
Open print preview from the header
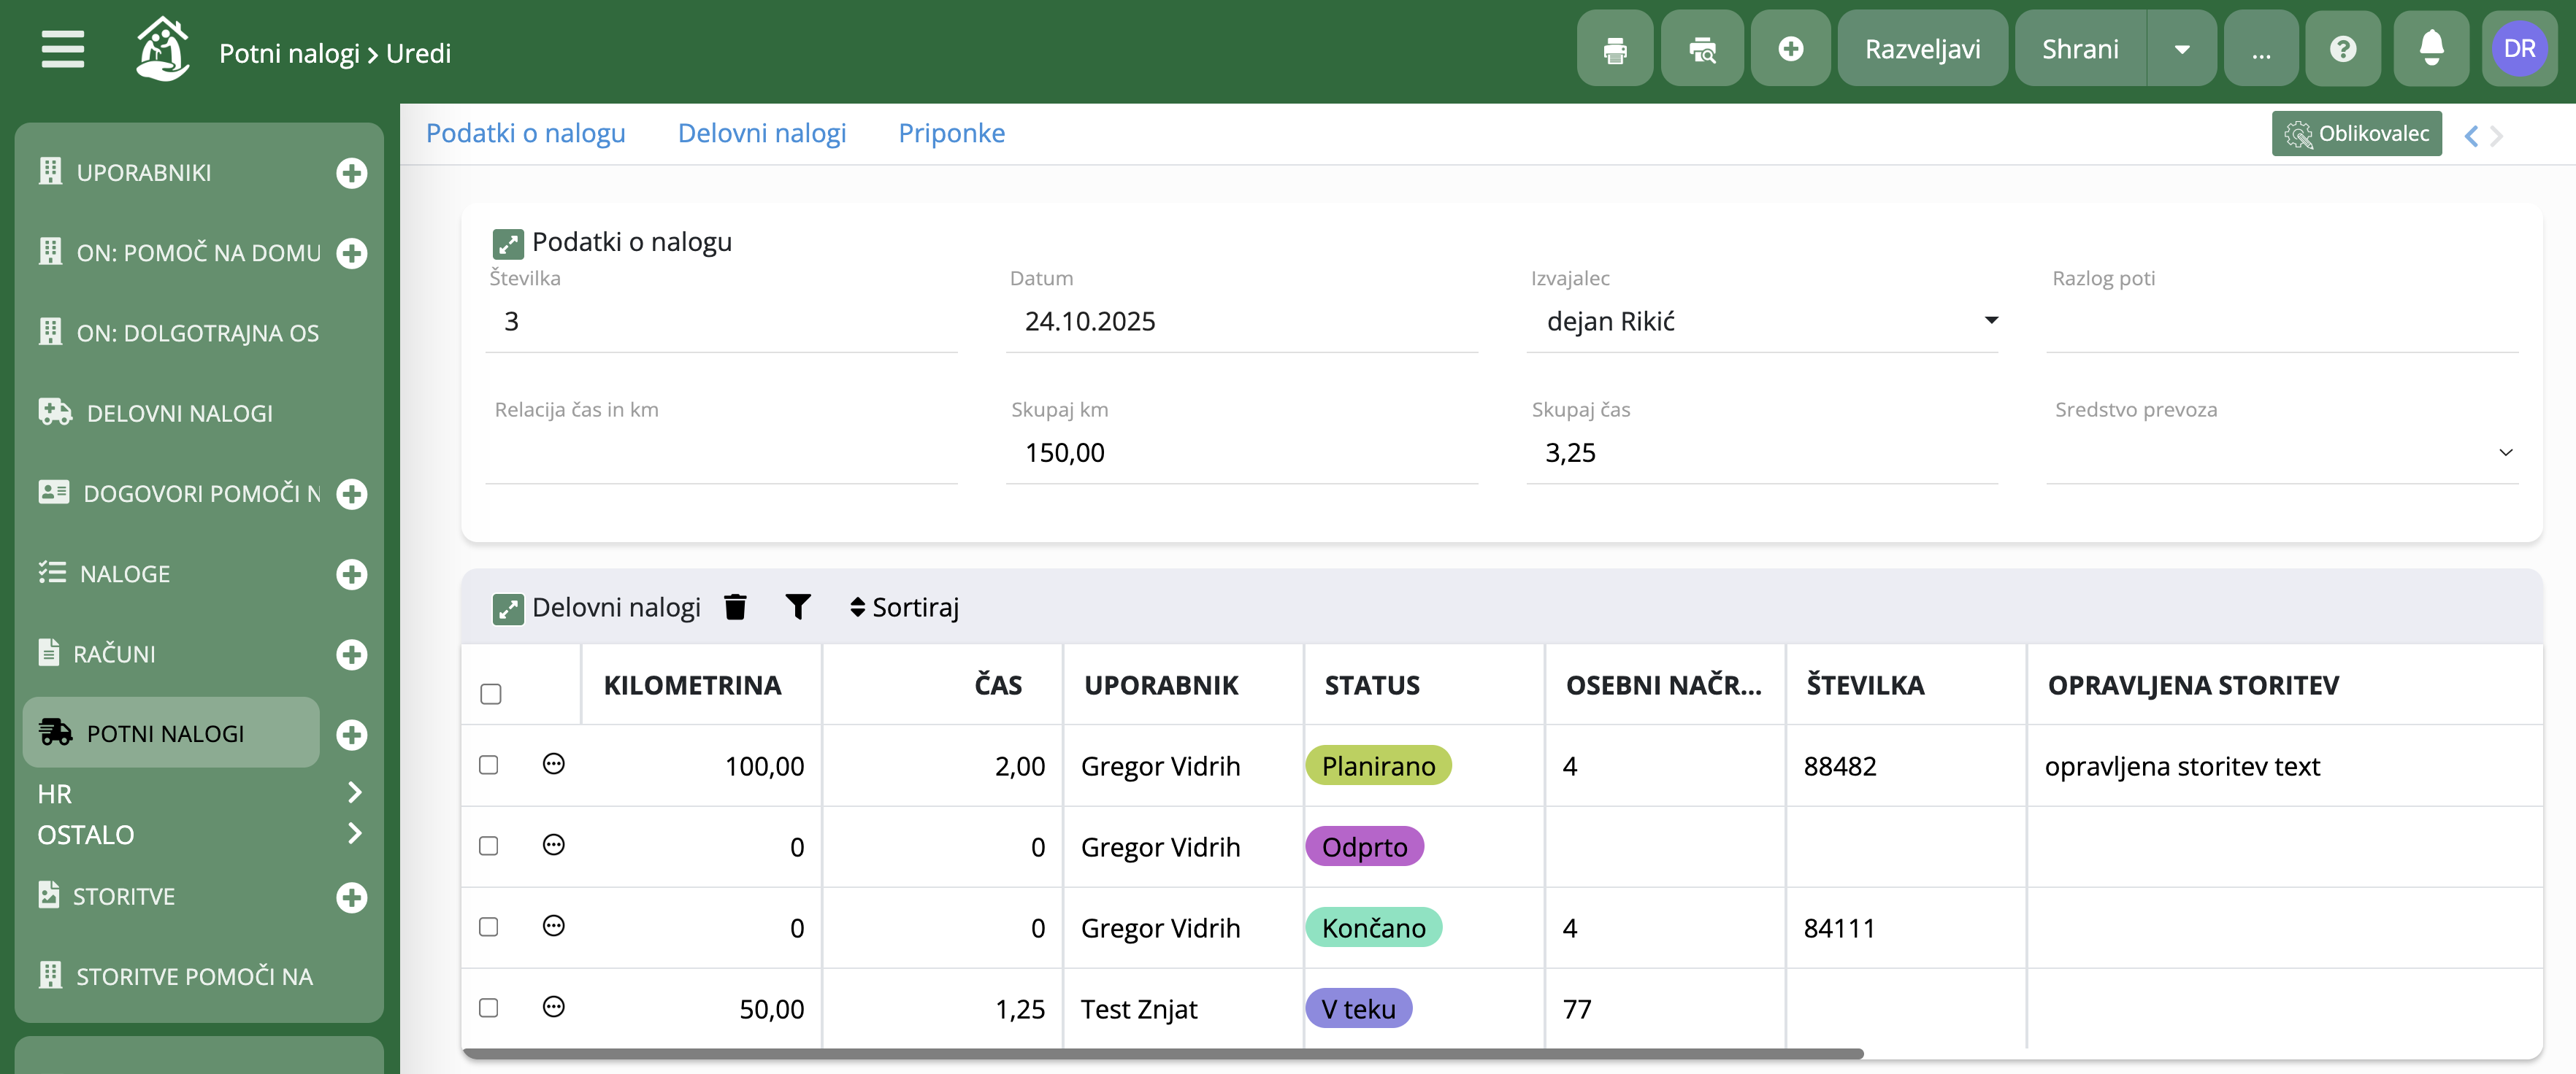pos(1702,49)
